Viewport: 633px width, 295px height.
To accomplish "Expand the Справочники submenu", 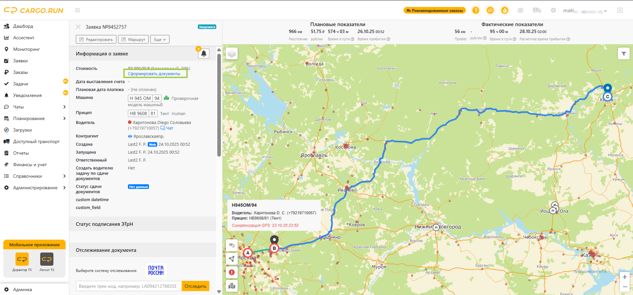I will coord(64,176).
